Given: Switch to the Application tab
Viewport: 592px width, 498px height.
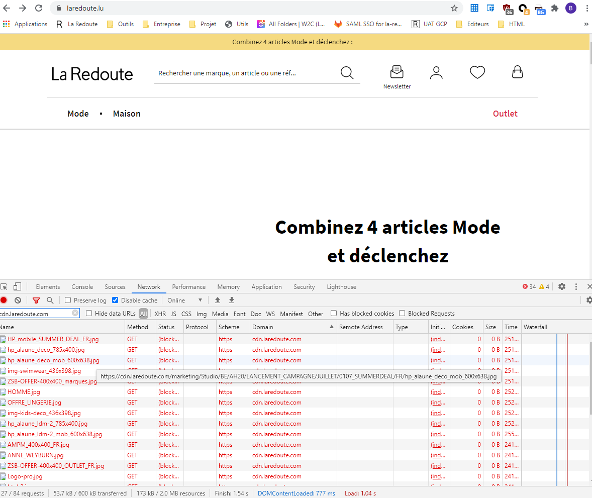Looking at the screenshot, I should [266, 287].
